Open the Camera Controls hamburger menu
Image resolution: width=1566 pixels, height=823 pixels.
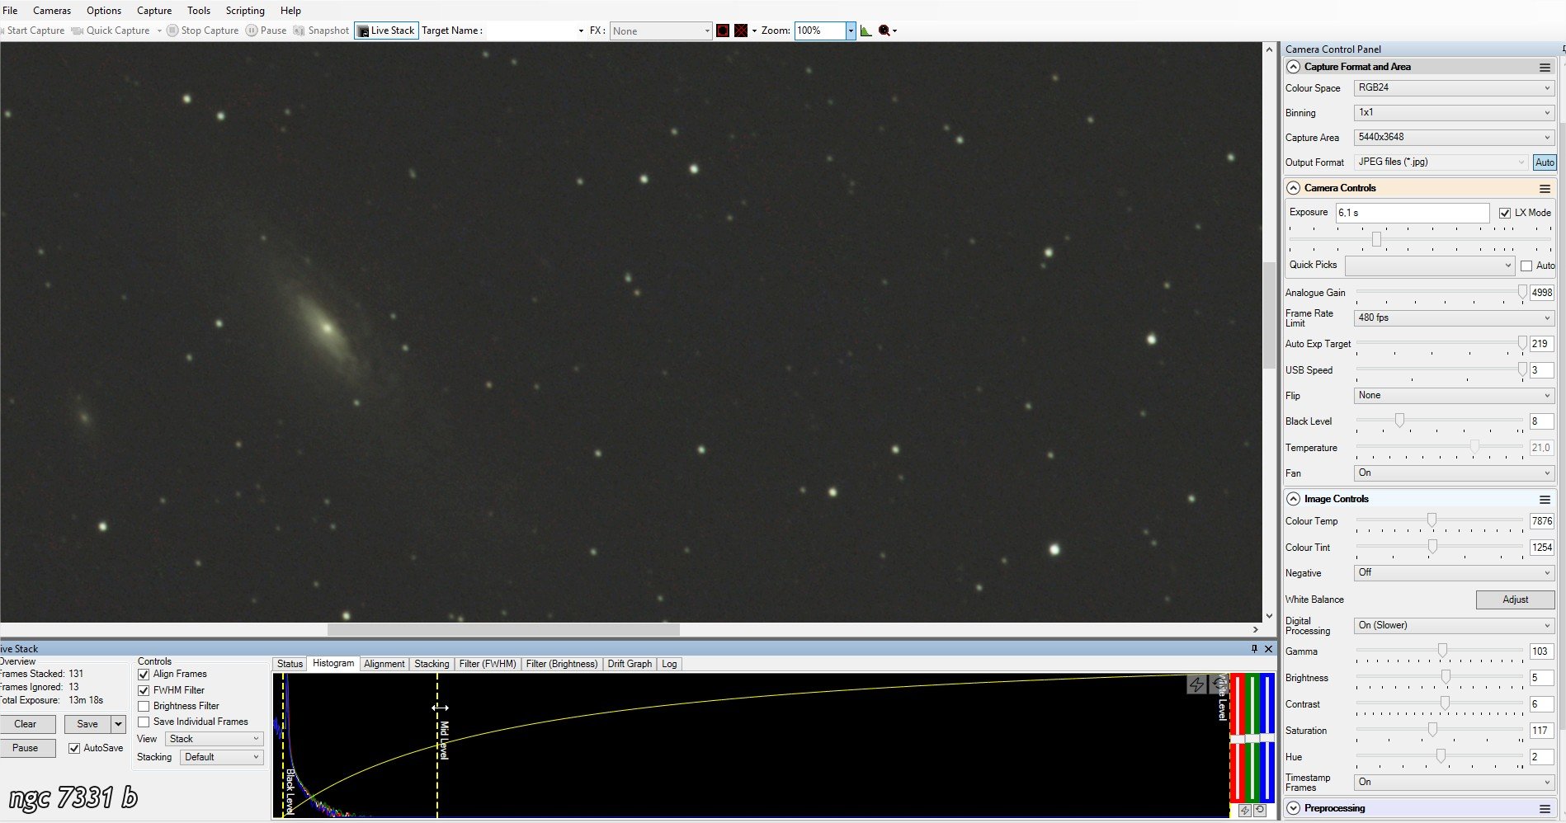[1545, 188]
